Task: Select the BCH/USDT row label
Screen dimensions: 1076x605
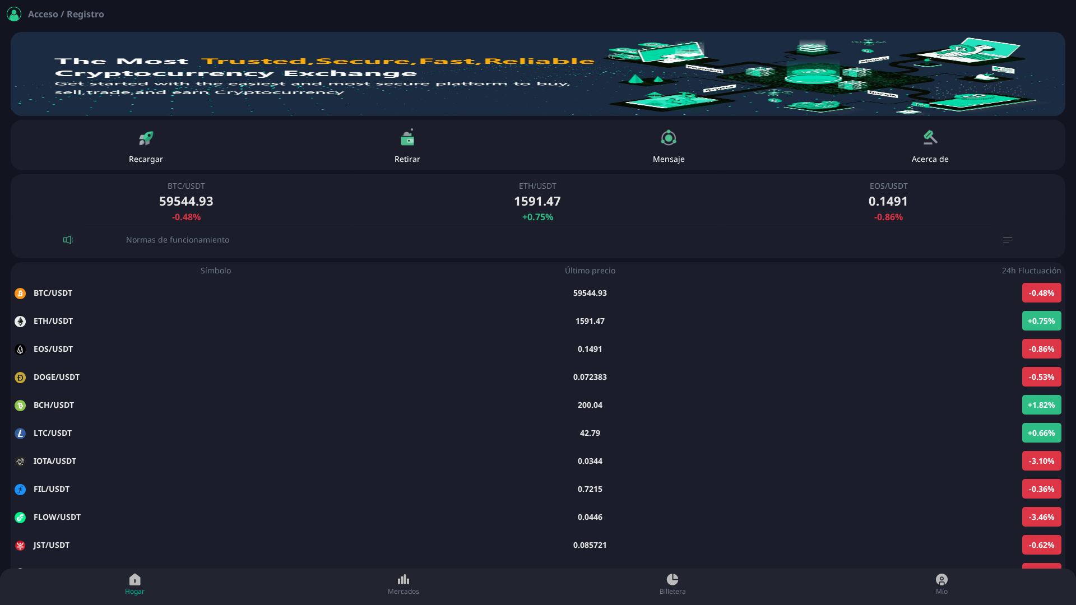Action: point(54,405)
